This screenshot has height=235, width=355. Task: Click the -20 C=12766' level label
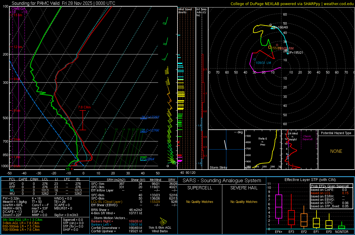[150, 130]
